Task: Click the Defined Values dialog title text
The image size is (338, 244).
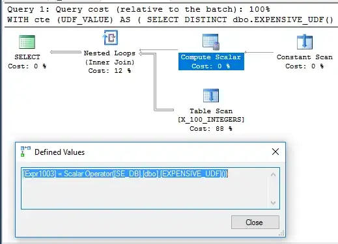Action: [x=60, y=152]
